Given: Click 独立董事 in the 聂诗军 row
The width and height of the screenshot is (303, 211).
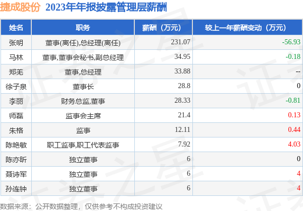Looking at the screenshot, I should point(83,174).
